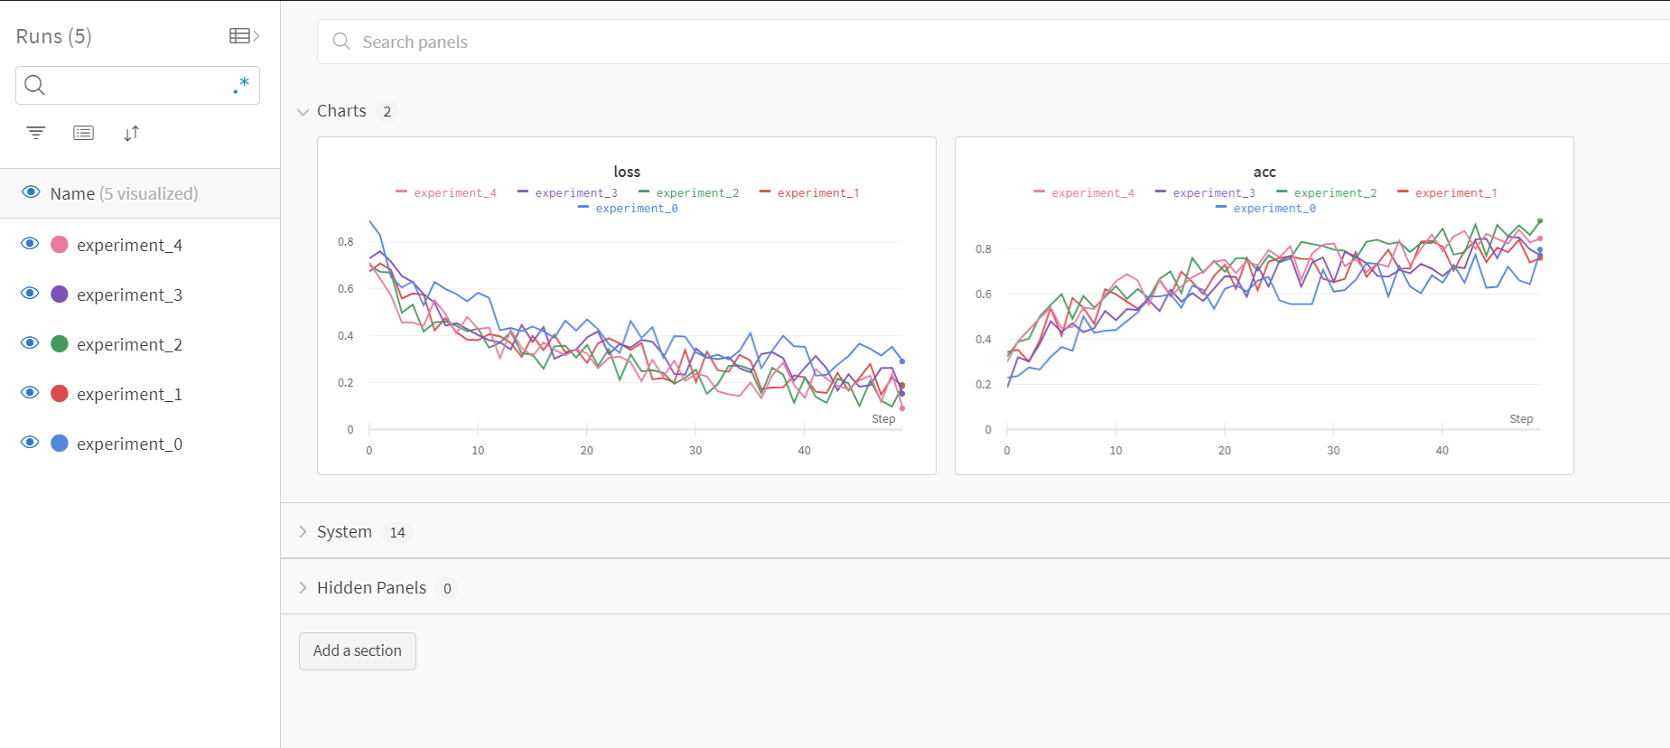Screen dimensions: 1670x748
Task: Click experiment_4 legend entry in loss chart
Action: (x=446, y=193)
